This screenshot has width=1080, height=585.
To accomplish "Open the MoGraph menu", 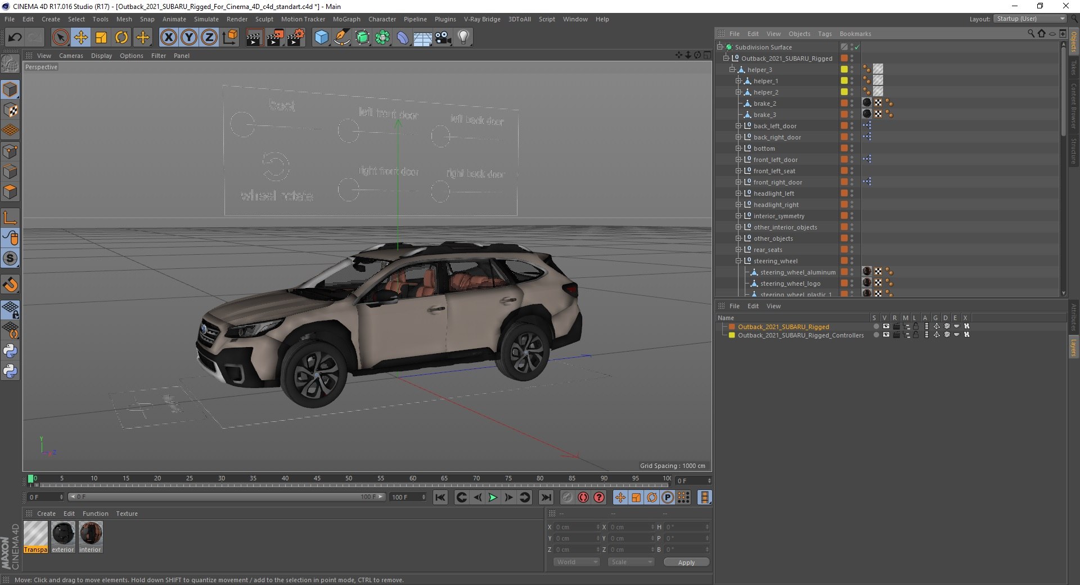I will pos(346,19).
